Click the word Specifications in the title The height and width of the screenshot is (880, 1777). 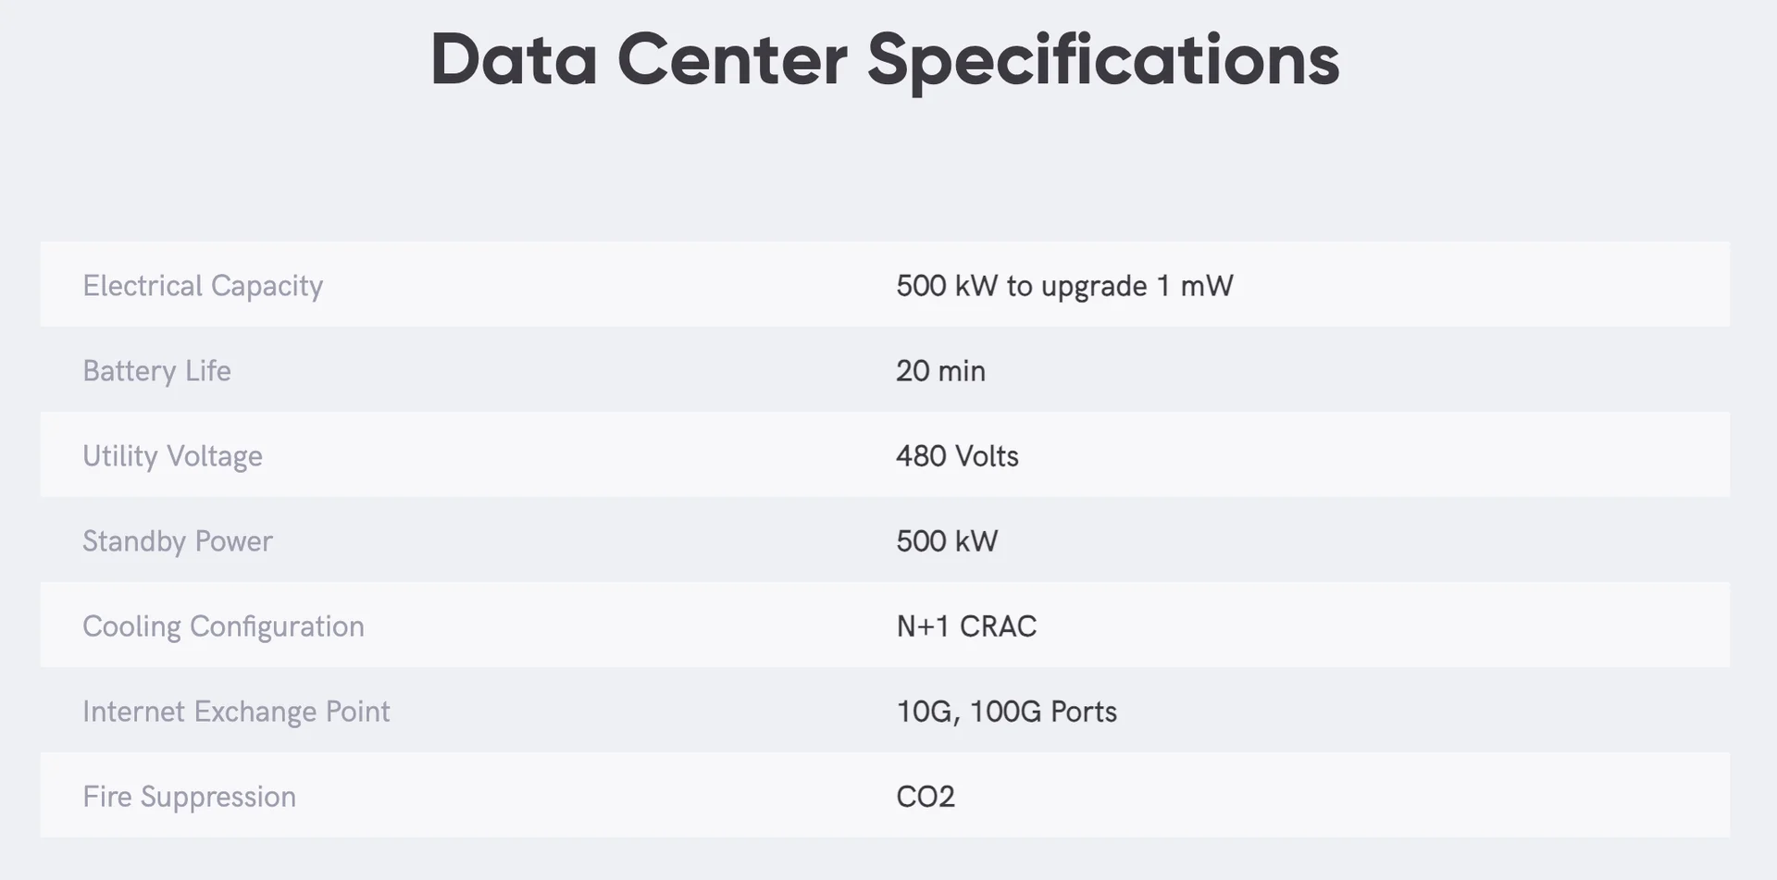(1102, 59)
